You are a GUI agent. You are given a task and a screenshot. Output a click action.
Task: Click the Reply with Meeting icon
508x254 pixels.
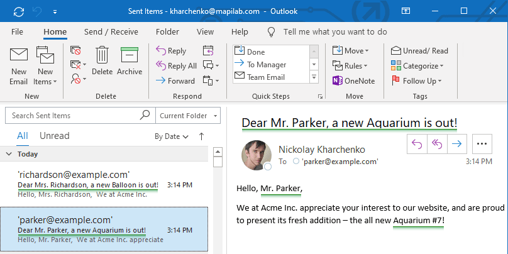[208, 50]
